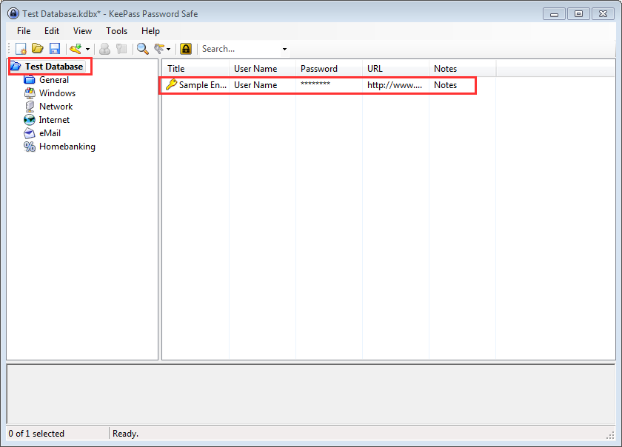
Task: Click the Add Entry key icon
Action: pos(76,49)
